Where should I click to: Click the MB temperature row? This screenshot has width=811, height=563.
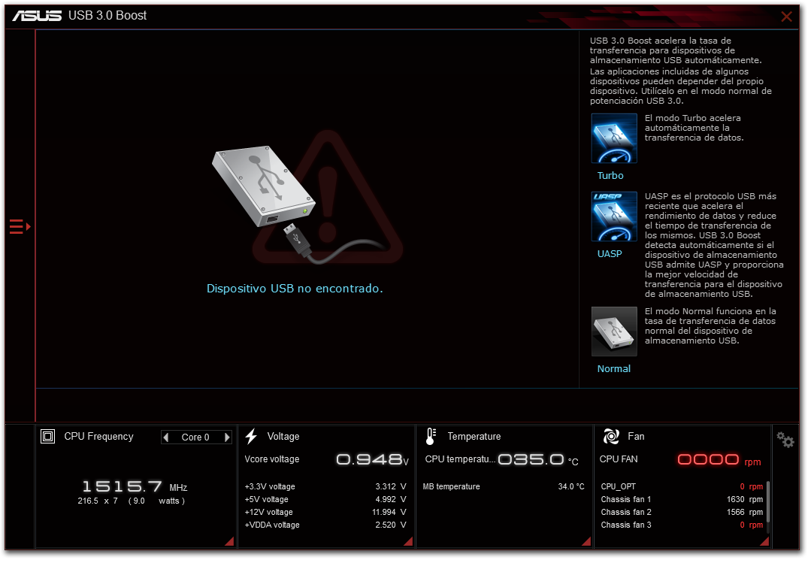(x=504, y=486)
